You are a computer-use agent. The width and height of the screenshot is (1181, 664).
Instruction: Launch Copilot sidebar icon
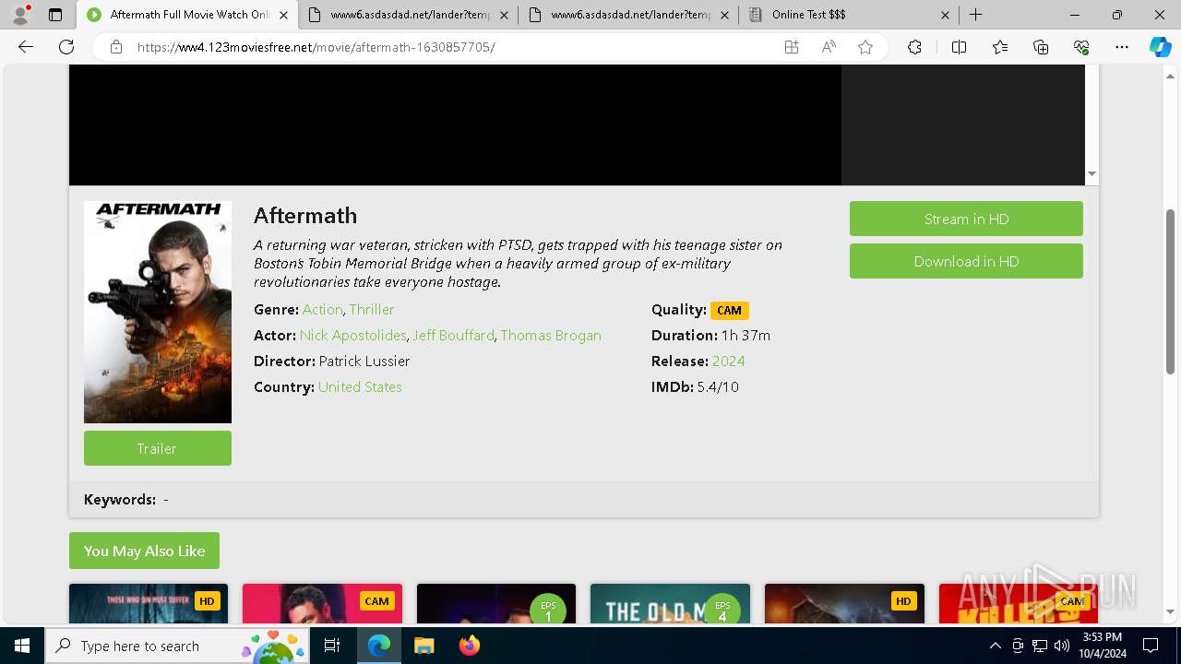tap(1160, 47)
